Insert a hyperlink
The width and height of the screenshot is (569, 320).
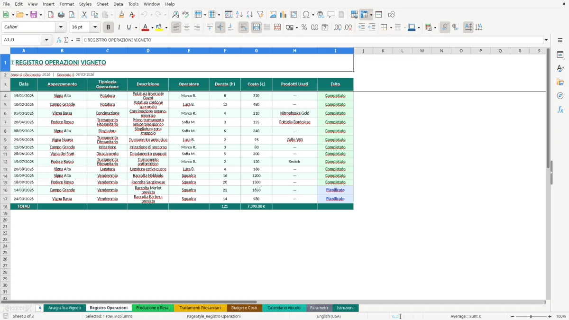[321, 15]
